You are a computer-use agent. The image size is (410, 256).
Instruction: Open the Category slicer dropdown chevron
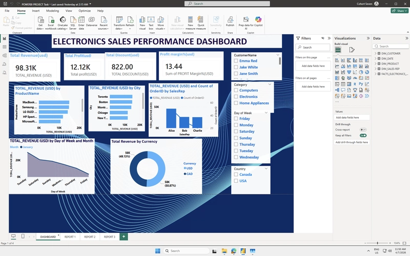coord(270,84)
